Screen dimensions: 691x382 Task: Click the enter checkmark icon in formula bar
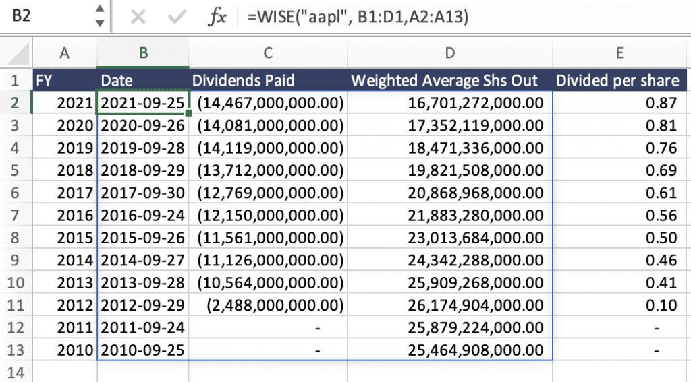pos(178,16)
